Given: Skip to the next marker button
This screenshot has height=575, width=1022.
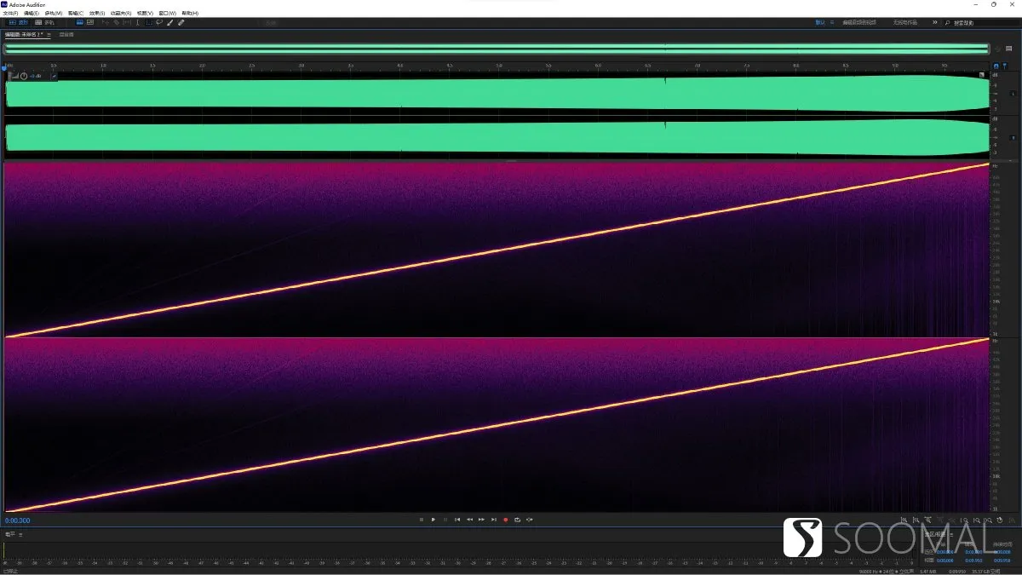Looking at the screenshot, I should coord(493,520).
